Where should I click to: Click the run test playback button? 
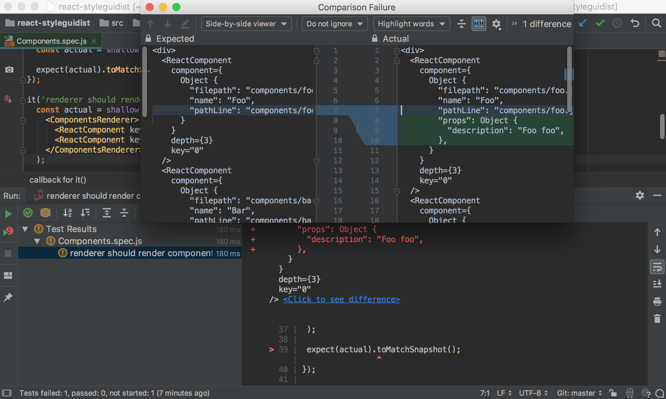click(x=8, y=212)
